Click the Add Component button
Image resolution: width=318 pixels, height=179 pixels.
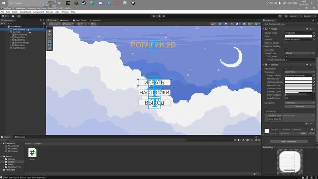pyautogui.click(x=289, y=141)
